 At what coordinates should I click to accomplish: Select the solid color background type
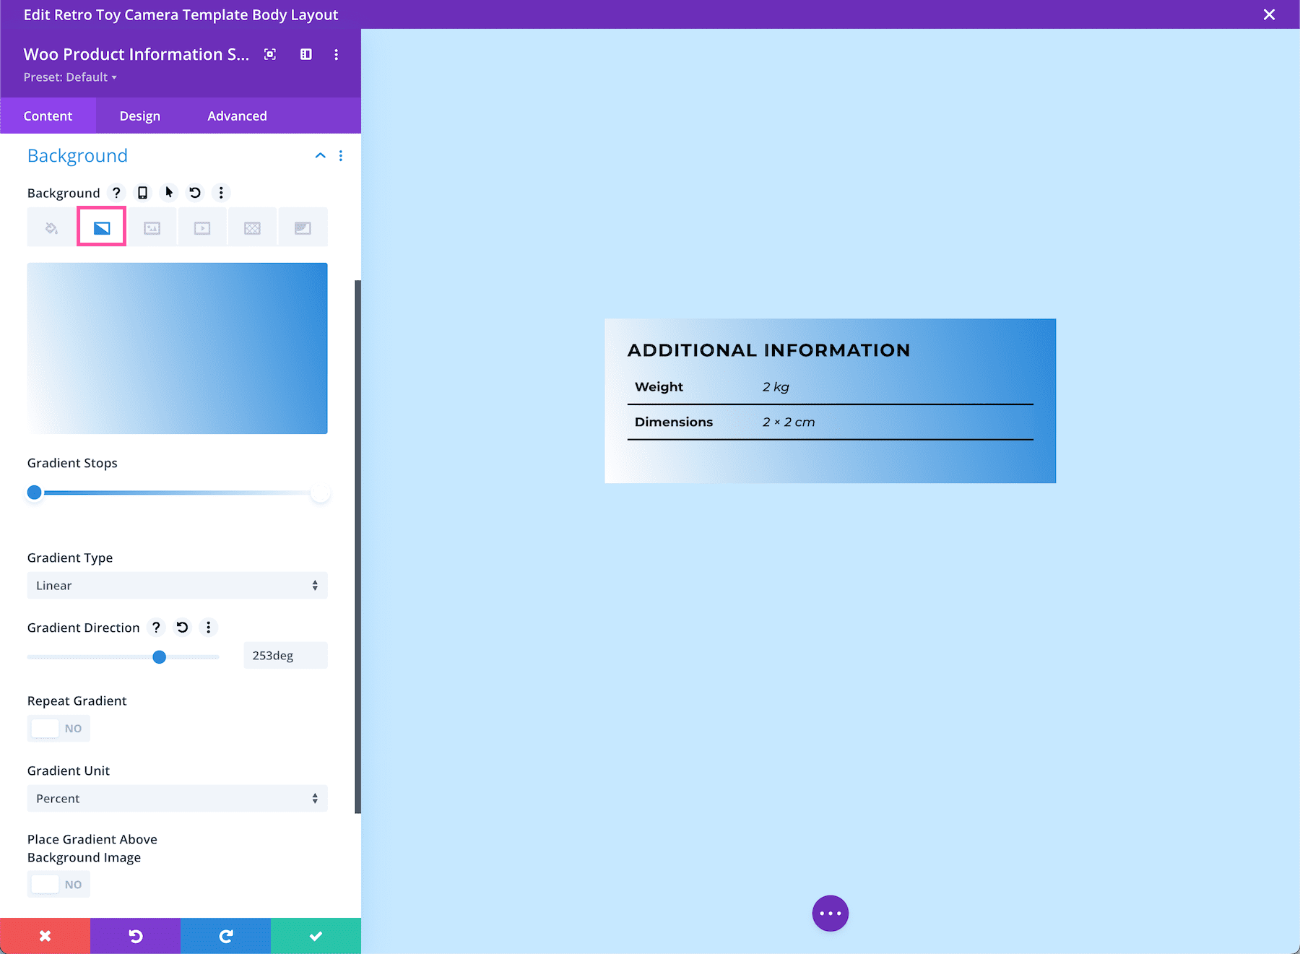[x=51, y=226]
